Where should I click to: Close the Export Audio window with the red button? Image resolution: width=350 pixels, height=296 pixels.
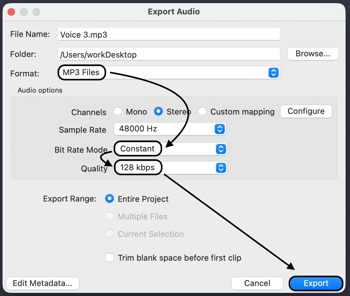11,12
